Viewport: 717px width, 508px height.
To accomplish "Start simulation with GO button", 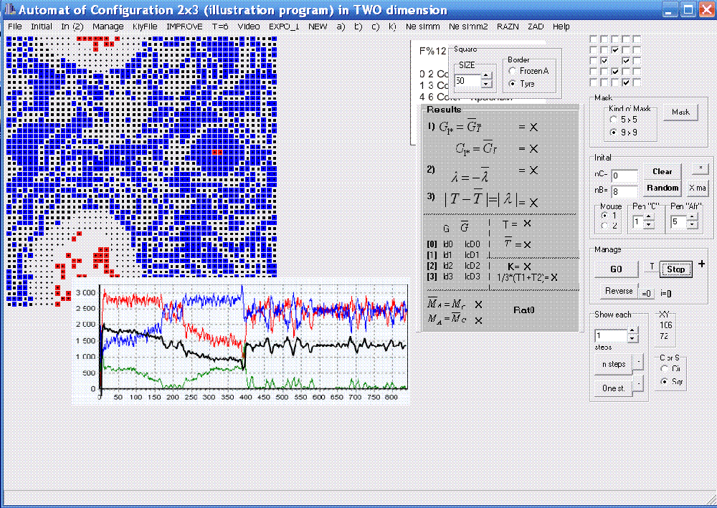I will point(616,269).
